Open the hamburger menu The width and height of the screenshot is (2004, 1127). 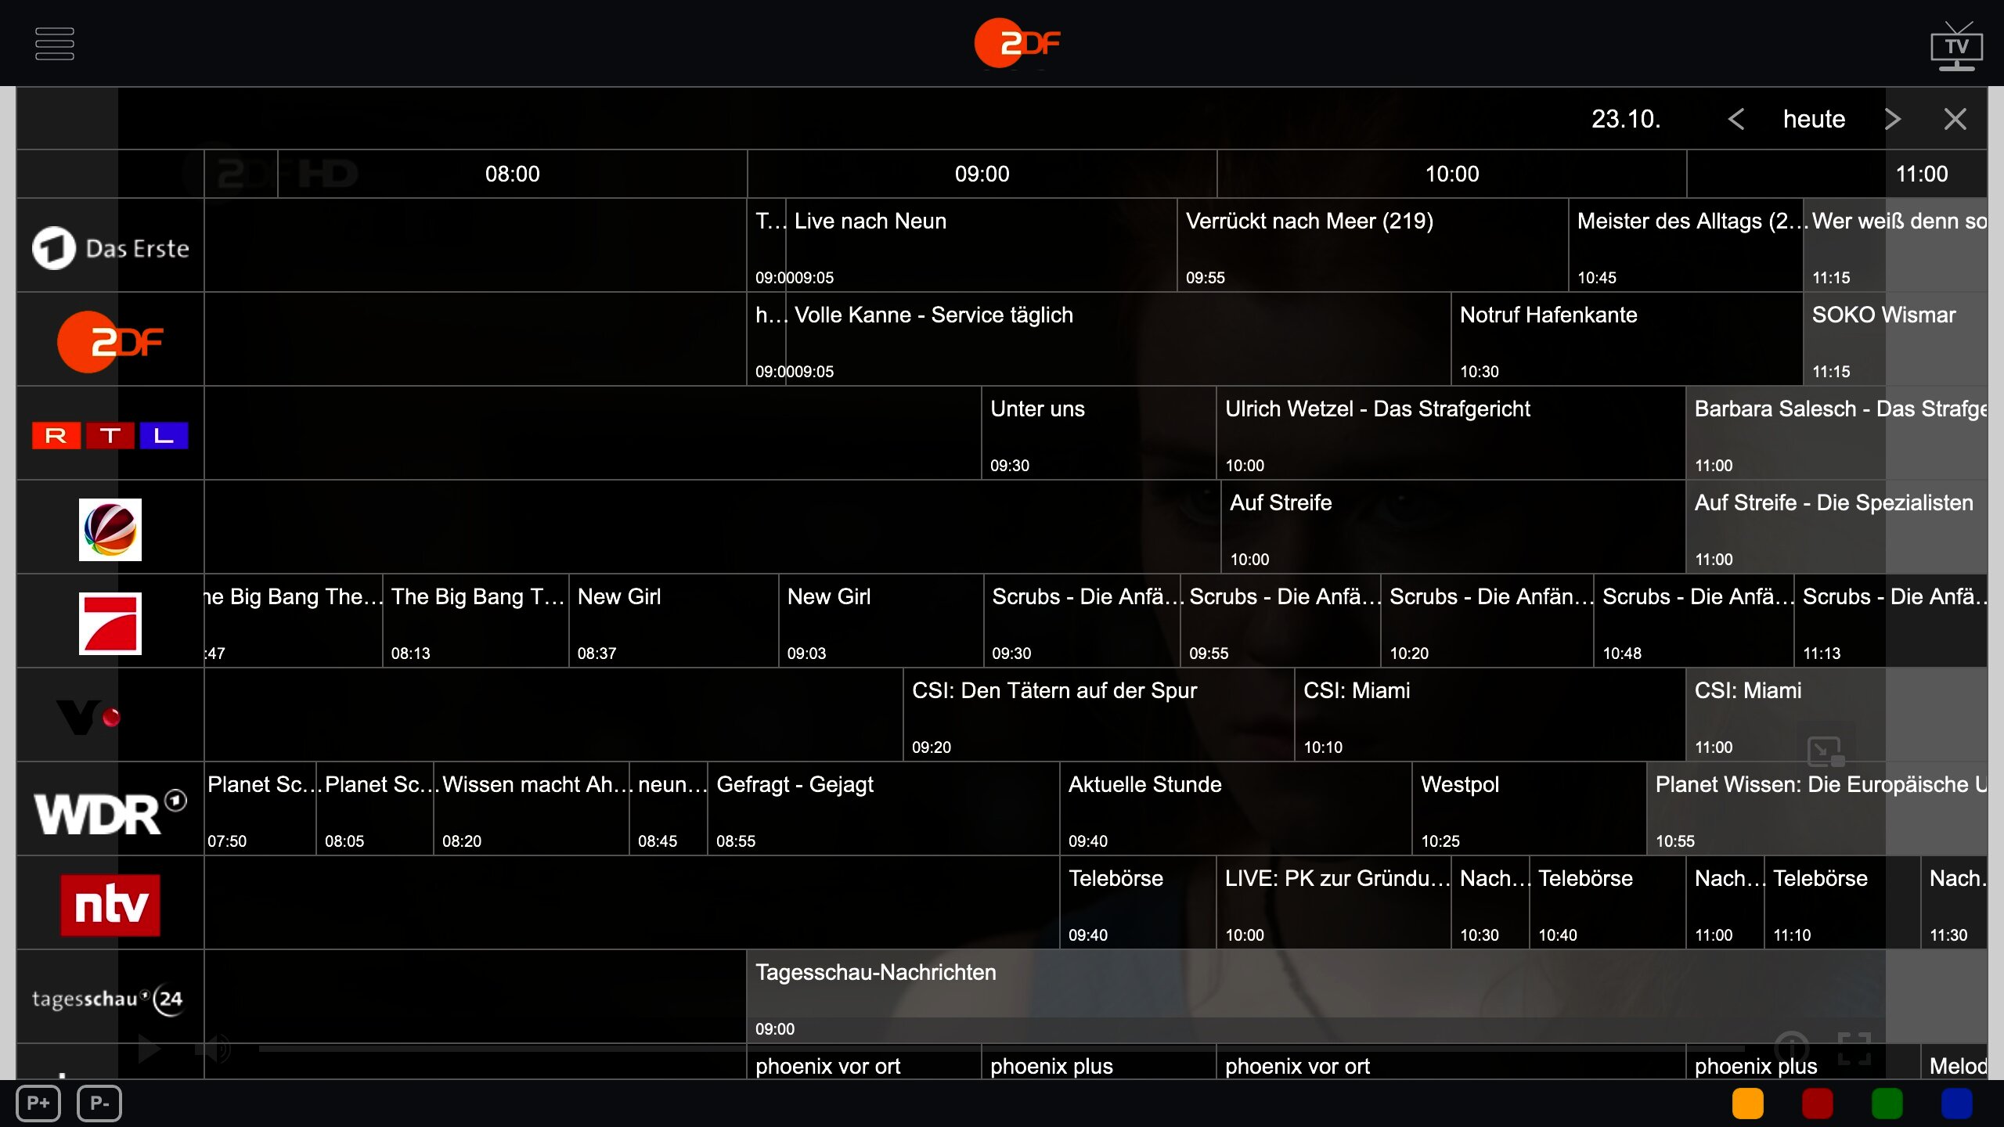(x=55, y=44)
